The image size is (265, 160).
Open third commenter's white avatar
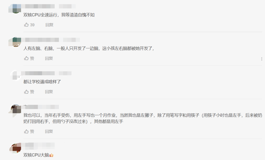click(16, 76)
